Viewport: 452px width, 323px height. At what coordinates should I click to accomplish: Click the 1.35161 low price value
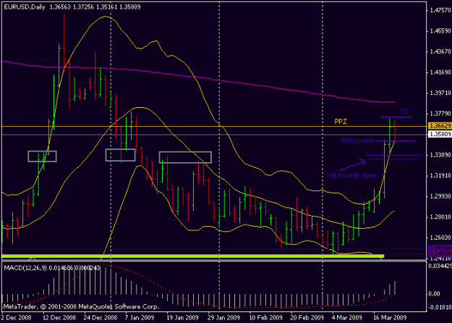(106, 7)
